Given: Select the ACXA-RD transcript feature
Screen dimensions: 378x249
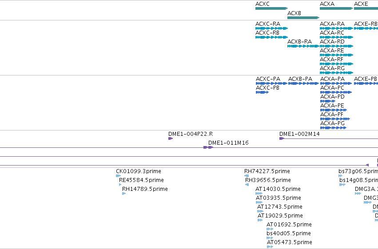Looking at the screenshot, I should point(336,46).
